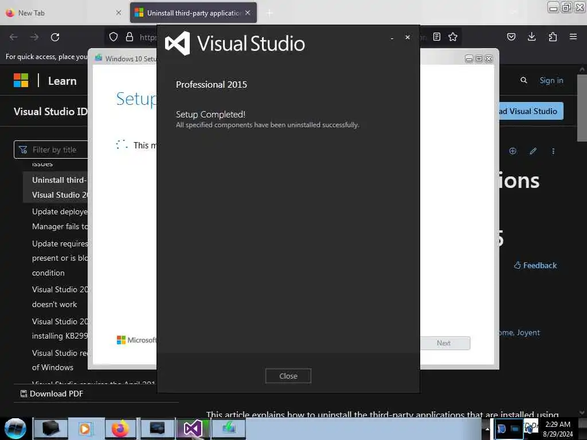Close the New Tab browser tab
This screenshot has height=440, width=587.
click(x=118, y=13)
